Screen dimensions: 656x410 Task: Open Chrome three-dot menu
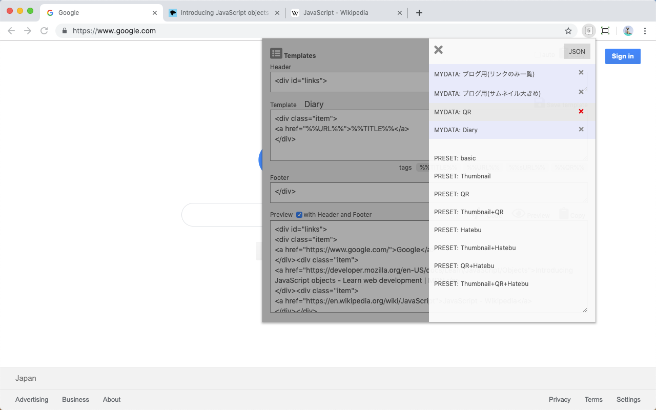[645, 31]
